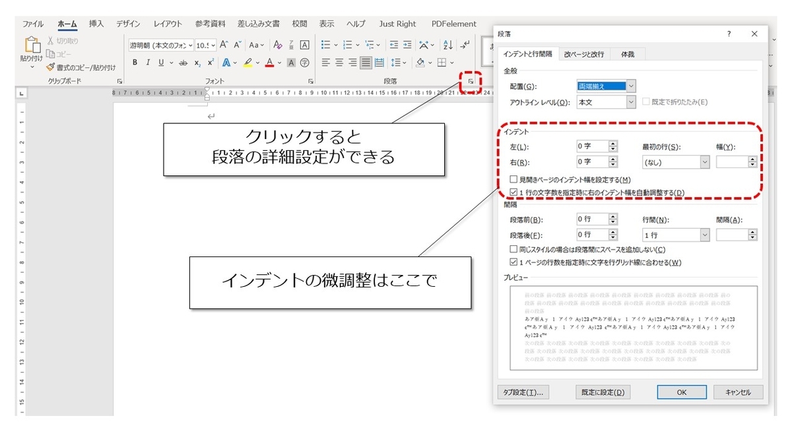This screenshot has width=792, height=445.
Task: Align text right
Action: [352, 63]
